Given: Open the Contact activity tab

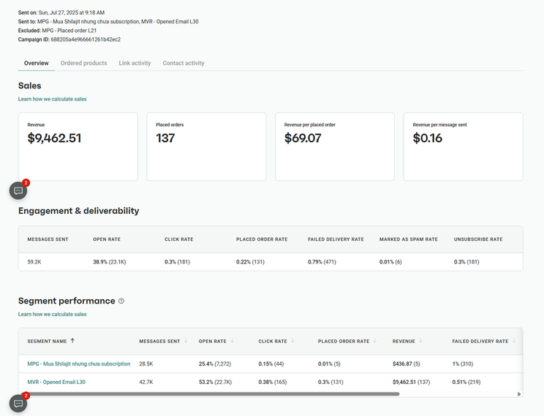Looking at the screenshot, I should coord(184,63).
